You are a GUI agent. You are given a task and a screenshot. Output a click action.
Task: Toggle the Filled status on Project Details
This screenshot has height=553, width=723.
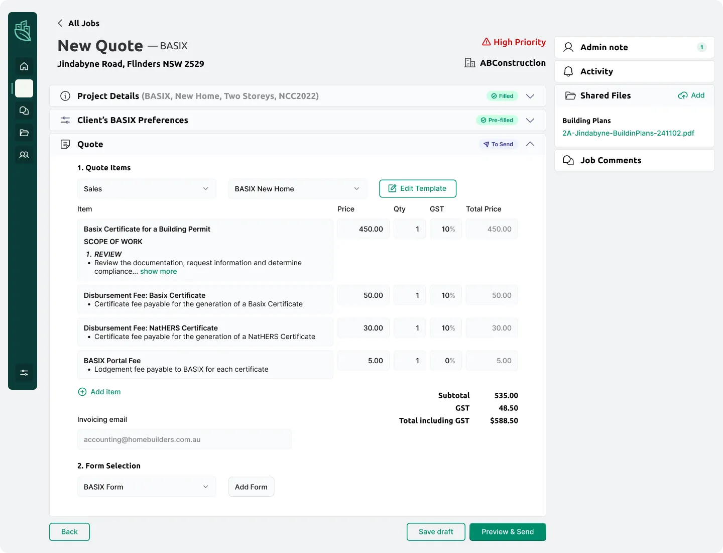[x=502, y=95]
